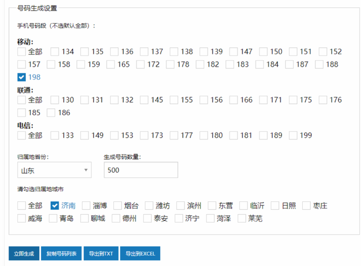Check the 159 segment checkbox
This screenshot has height=266, width=361.
point(81,65)
